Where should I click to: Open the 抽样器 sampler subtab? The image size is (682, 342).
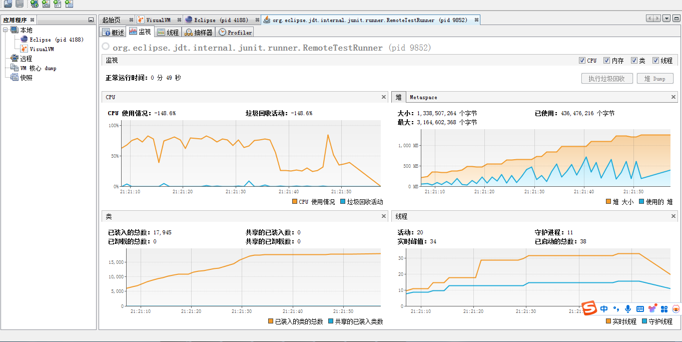point(199,32)
